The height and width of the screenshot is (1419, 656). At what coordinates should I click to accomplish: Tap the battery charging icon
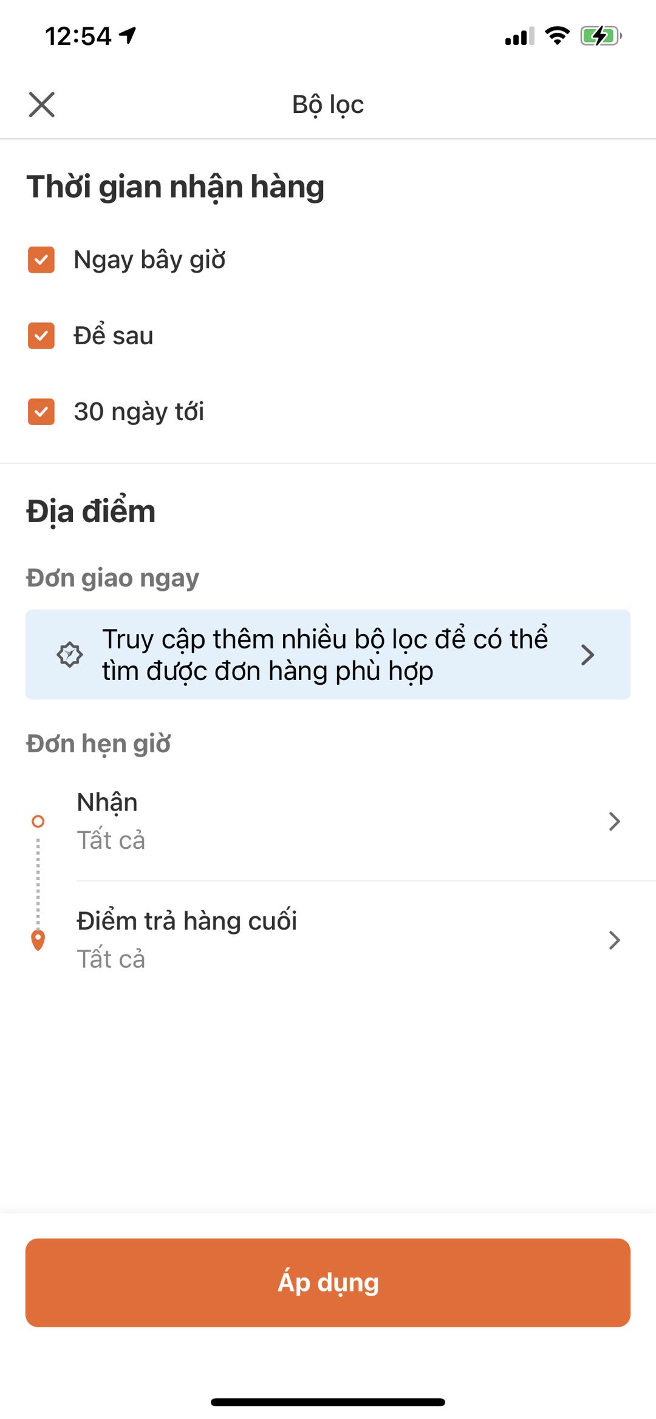[601, 36]
